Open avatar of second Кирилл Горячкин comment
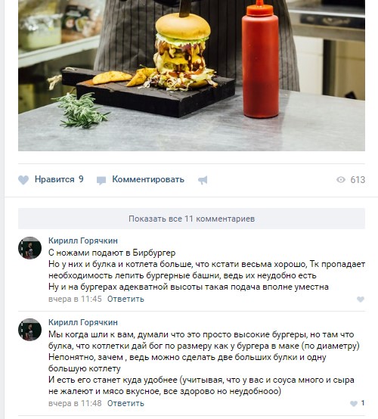Image resolution: width=378 pixels, height=419 pixels. tap(29, 330)
